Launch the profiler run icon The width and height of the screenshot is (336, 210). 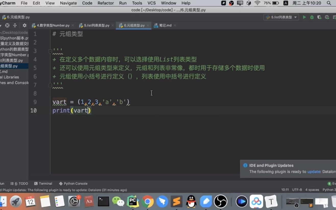pos(327,17)
